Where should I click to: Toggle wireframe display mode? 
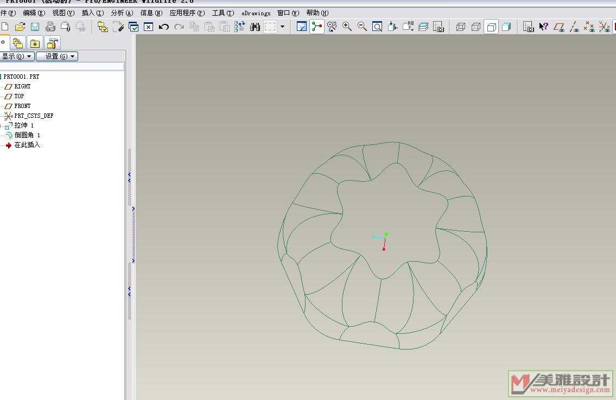(x=461, y=27)
